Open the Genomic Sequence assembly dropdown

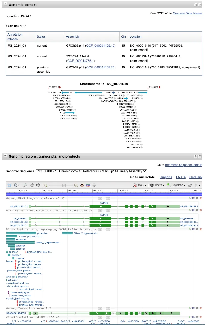point(91,171)
